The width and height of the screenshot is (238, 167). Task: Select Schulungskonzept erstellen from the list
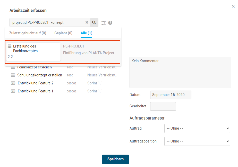coord(40,75)
